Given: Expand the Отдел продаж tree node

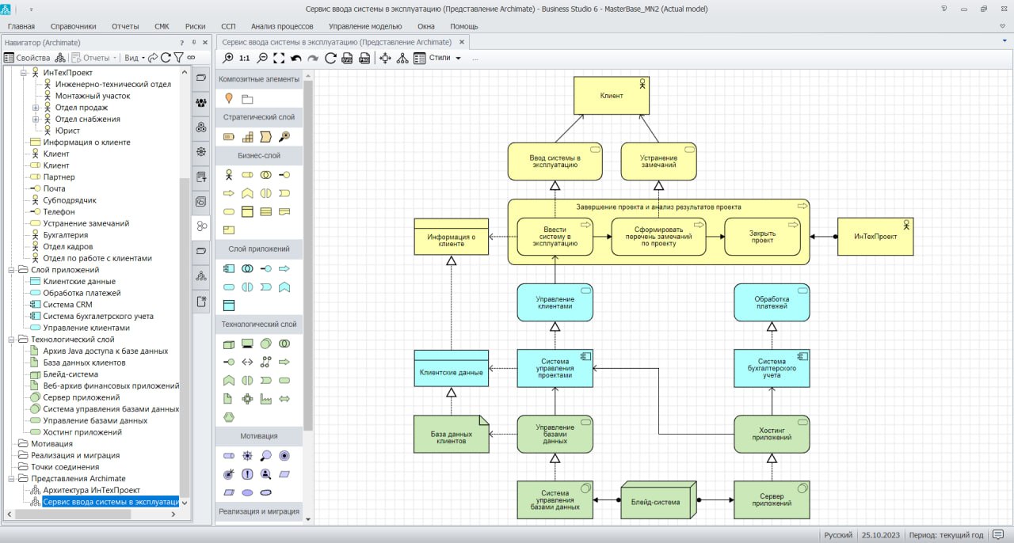Looking at the screenshot, I should click(x=36, y=108).
